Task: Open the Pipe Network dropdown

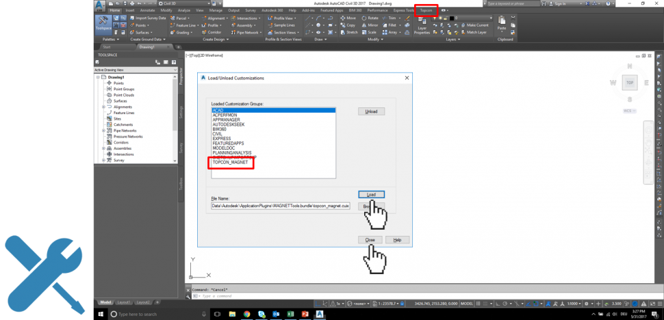Action: click(246, 32)
